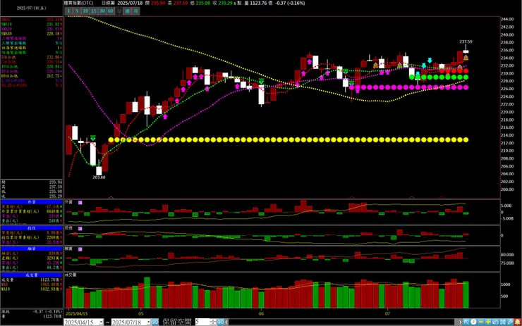Click the 外資 blue panel header
Image resolution: width=522 pixels, height=326 pixels.
[32, 202]
